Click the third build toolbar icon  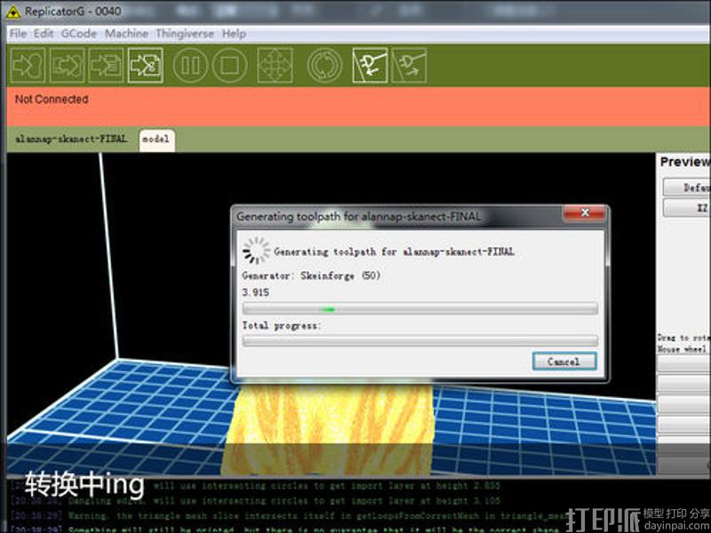pos(106,66)
